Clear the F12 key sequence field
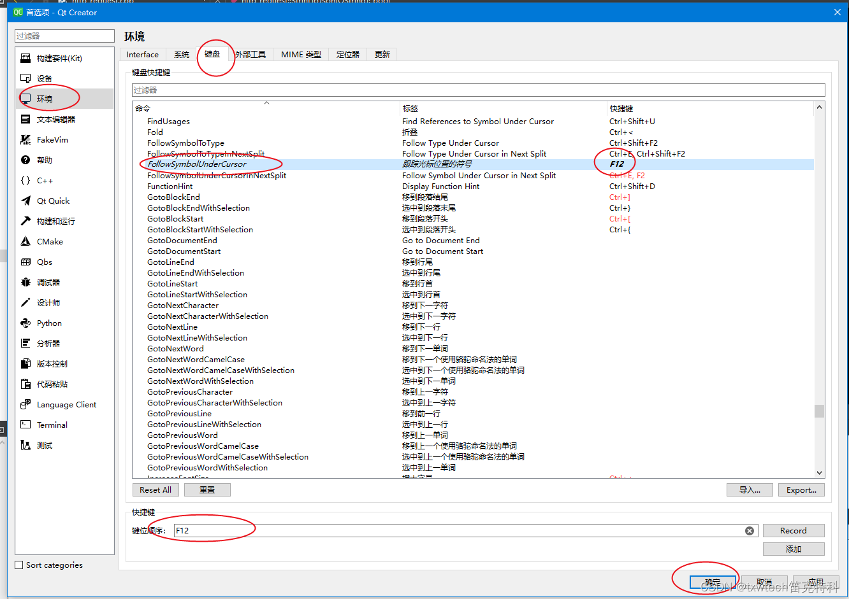The width and height of the screenshot is (849, 599). pyautogui.click(x=750, y=530)
